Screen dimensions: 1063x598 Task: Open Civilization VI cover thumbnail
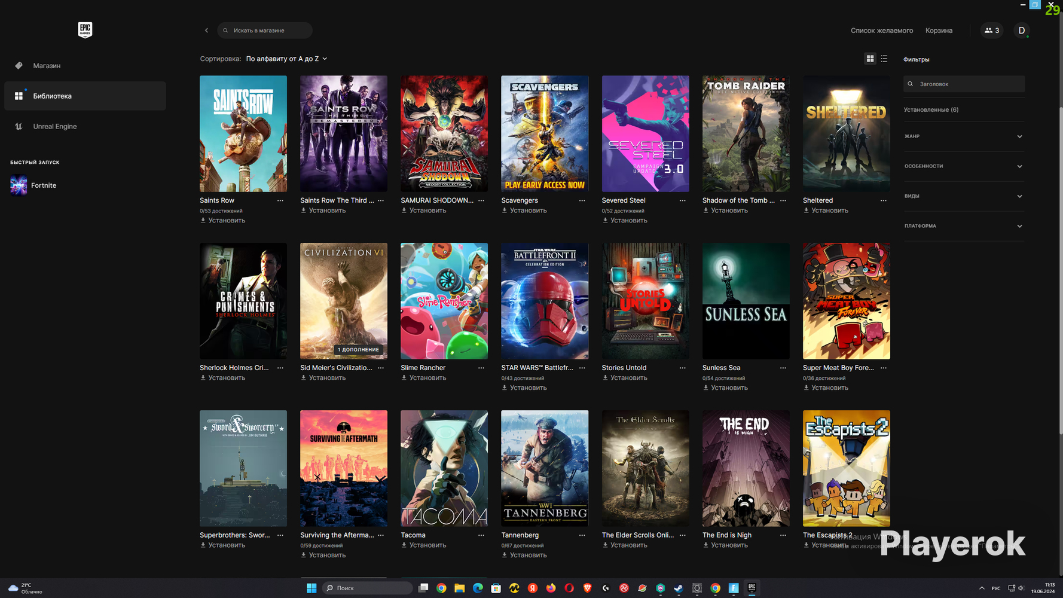coord(344,301)
